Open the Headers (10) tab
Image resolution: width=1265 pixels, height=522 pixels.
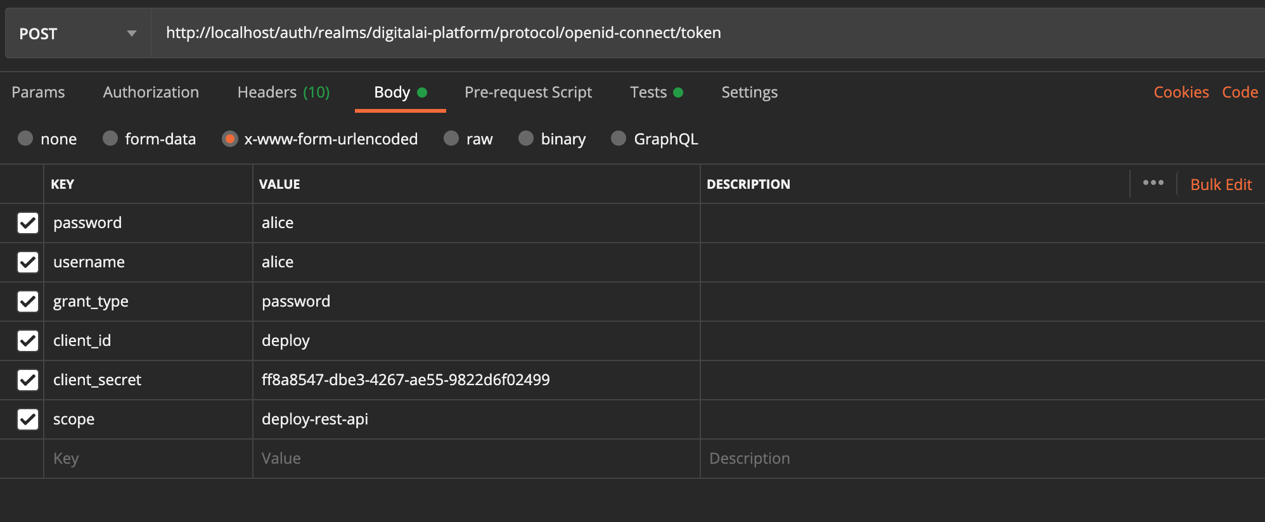[x=283, y=92]
